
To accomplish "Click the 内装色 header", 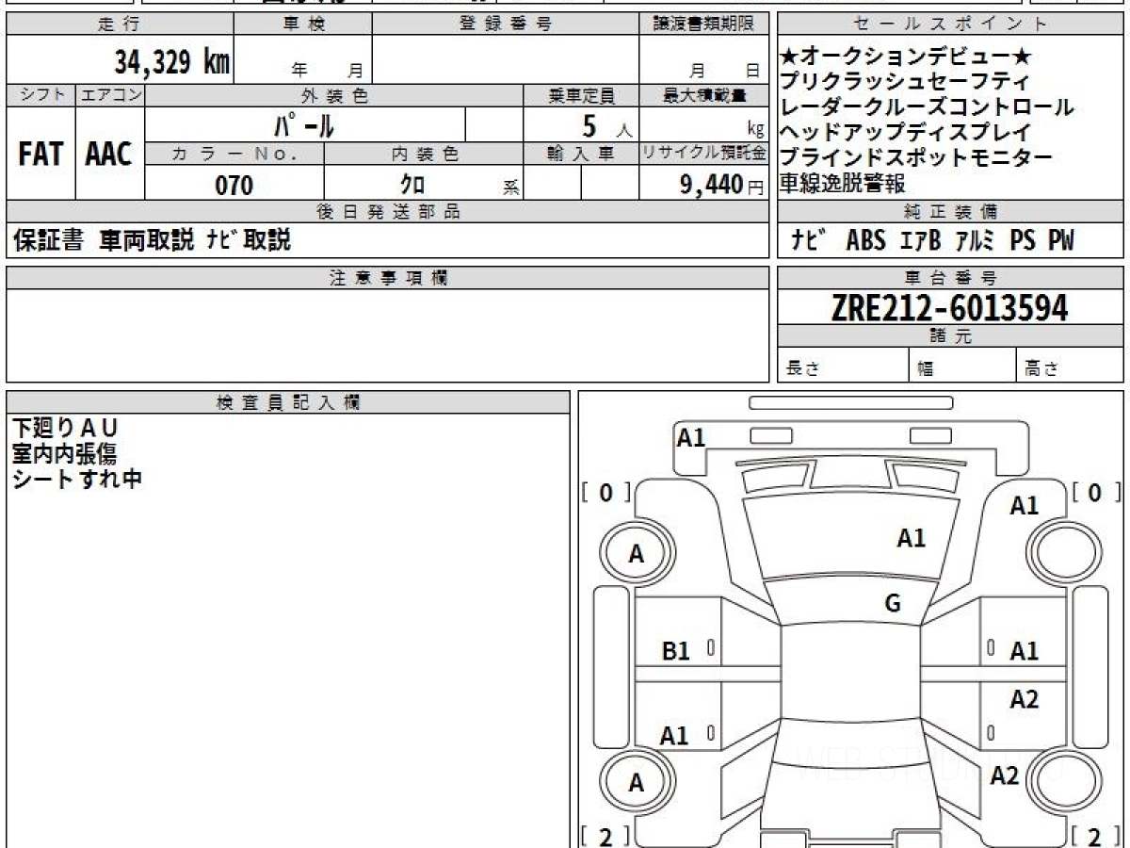I will pyautogui.click(x=424, y=154).
